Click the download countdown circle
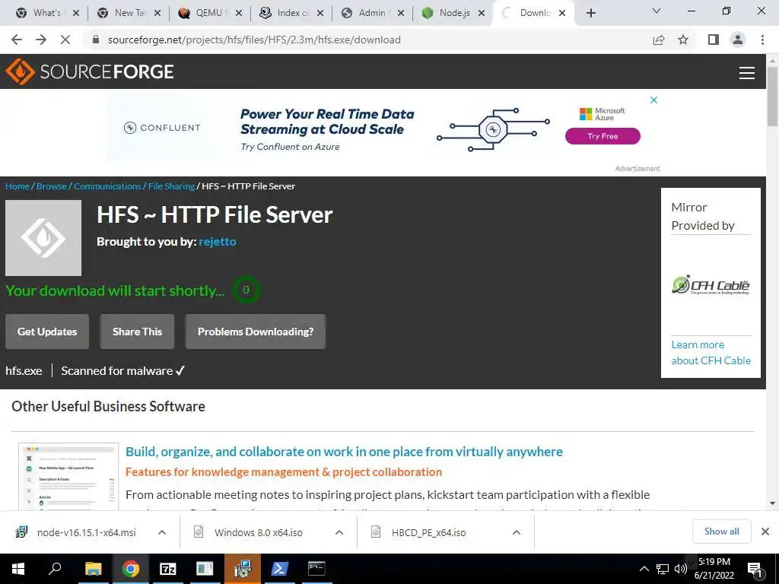 tap(246, 290)
